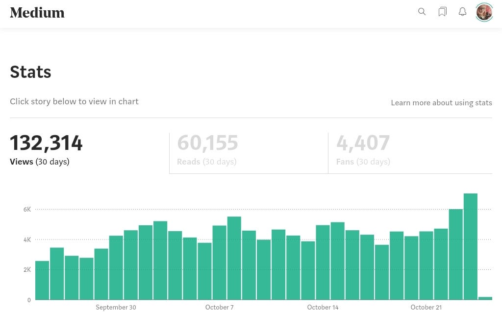The width and height of the screenshot is (502, 312).
Task: Click the Stats page heading
Action: [30, 72]
